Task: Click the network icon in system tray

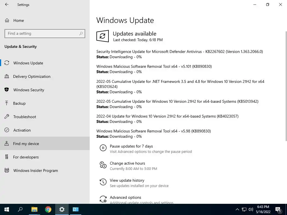Action: click(x=244, y=209)
